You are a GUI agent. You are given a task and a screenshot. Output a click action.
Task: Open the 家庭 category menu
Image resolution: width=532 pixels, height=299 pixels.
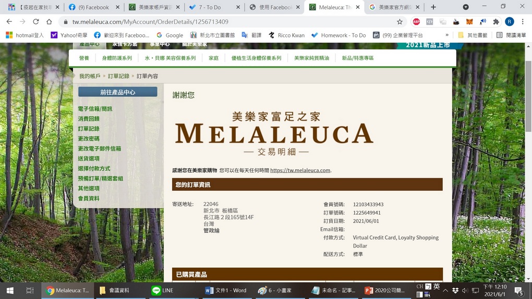(213, 58)
